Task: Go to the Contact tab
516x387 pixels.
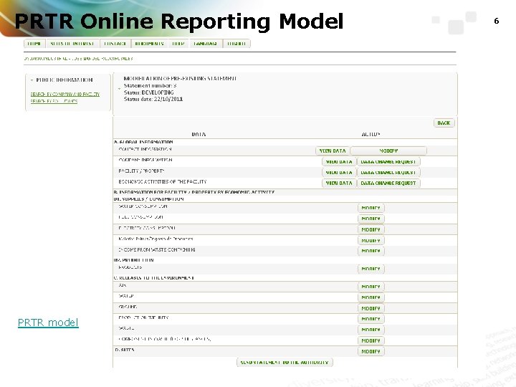Action: 115,44
